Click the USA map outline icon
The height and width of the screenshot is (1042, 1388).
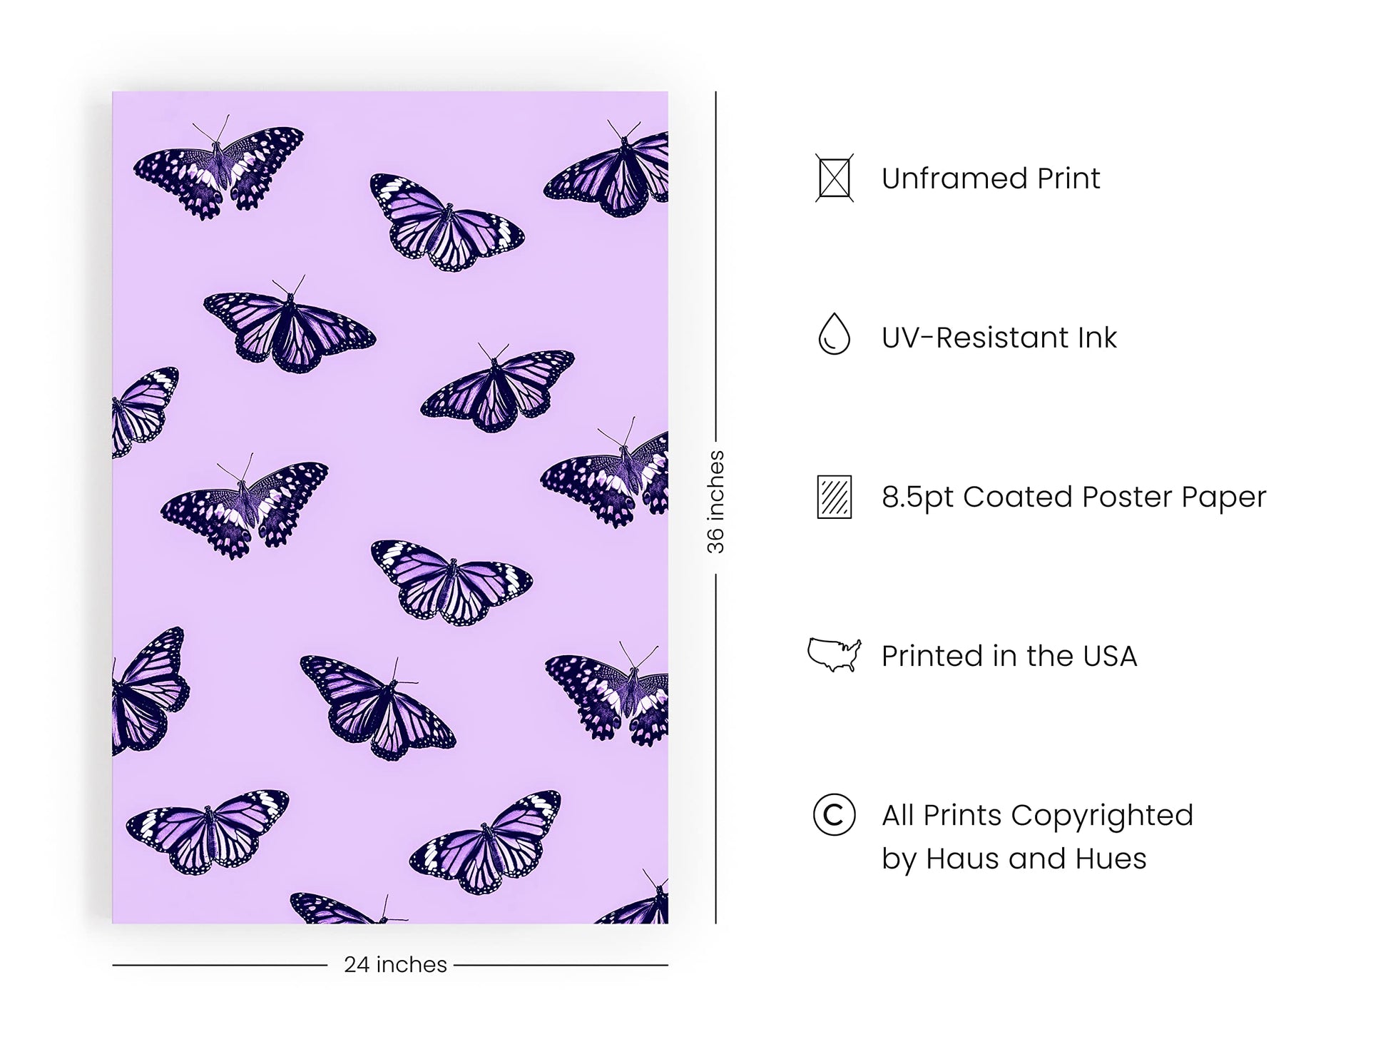(x=834, y=654)
